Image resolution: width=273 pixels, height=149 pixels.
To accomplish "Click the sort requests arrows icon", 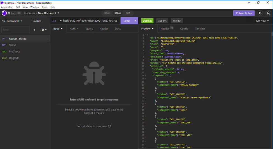I will click(34, 30).
